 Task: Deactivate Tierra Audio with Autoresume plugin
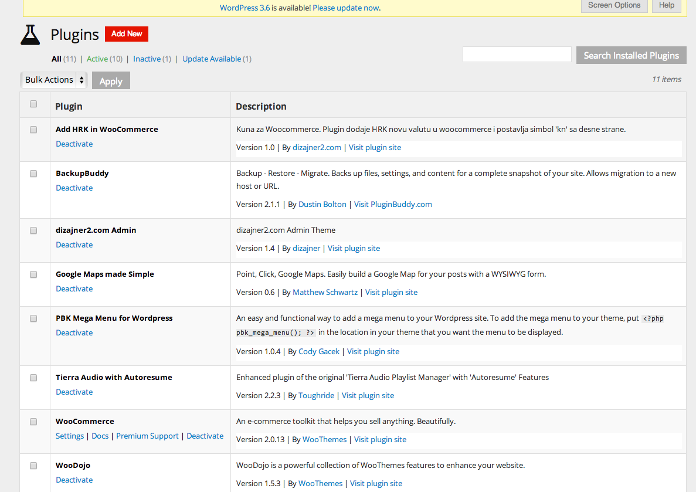click(74, 392)
